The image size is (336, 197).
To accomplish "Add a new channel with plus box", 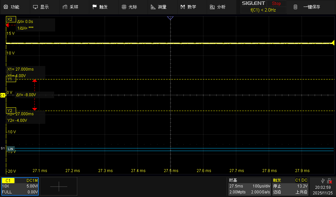I will click(59, 186).
